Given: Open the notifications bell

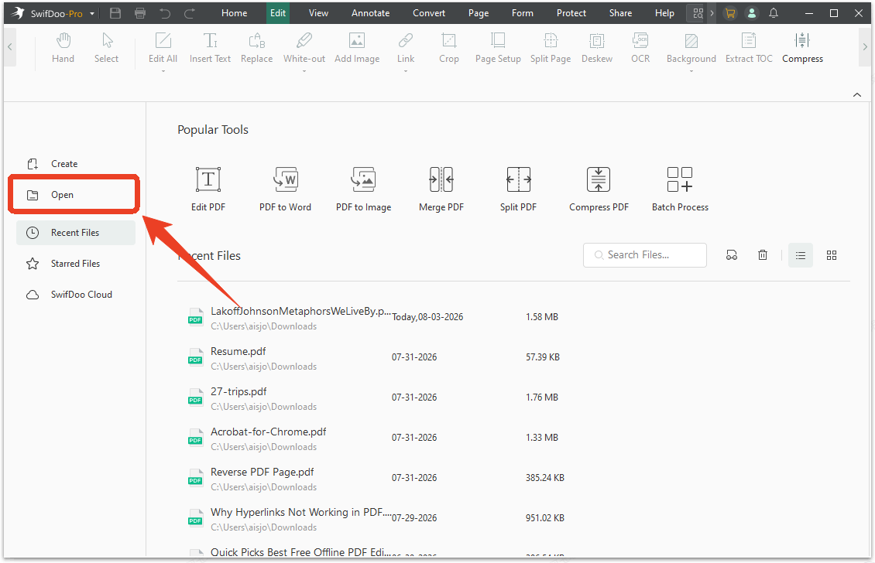Looking at the screenshot, I should click(774, 13).
